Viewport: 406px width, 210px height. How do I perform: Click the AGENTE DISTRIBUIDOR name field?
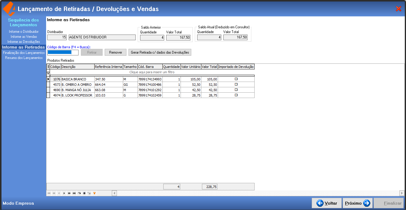(102, 37)
